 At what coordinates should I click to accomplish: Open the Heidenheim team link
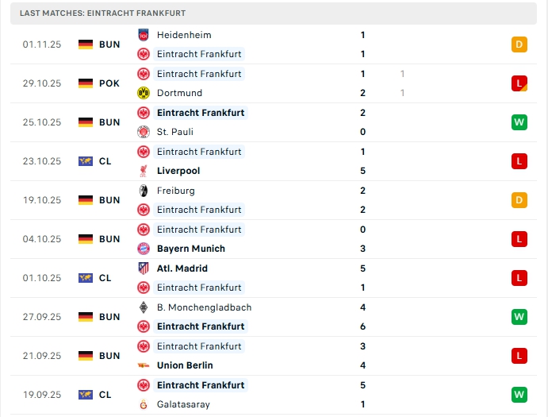coord(184,35)
